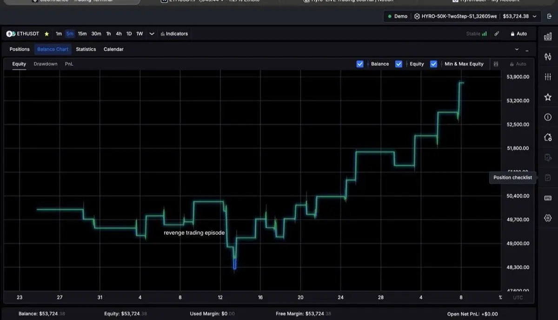Open the Indicators button
Image resolution: width=558 pixels, height=320 pixels.
click(x=174, y=34)
